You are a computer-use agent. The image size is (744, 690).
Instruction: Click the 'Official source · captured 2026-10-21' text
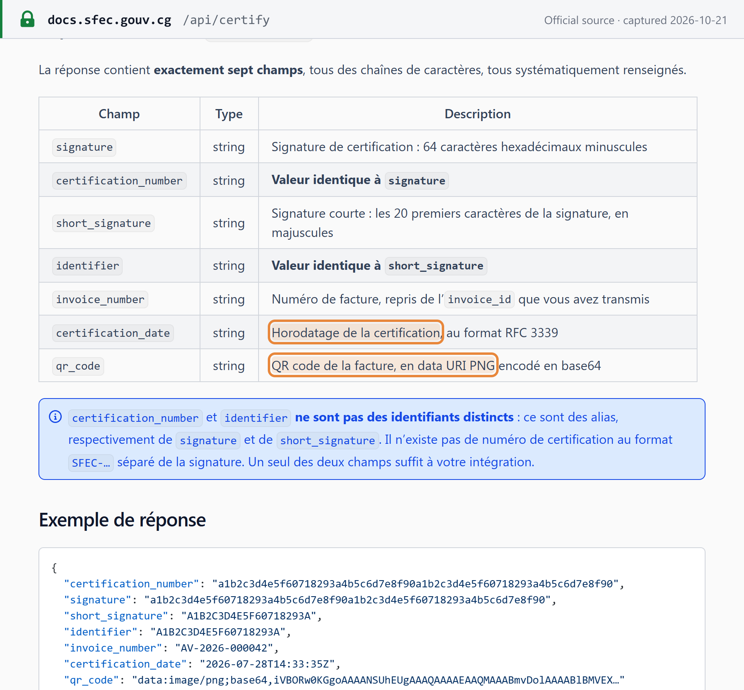[x=635, y=20]
